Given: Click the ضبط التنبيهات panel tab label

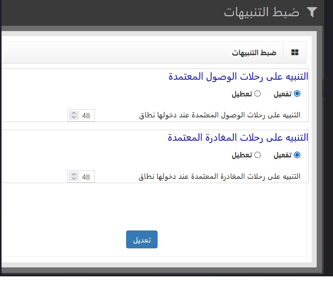Looking at the screenshot, I should click(254, 52).
